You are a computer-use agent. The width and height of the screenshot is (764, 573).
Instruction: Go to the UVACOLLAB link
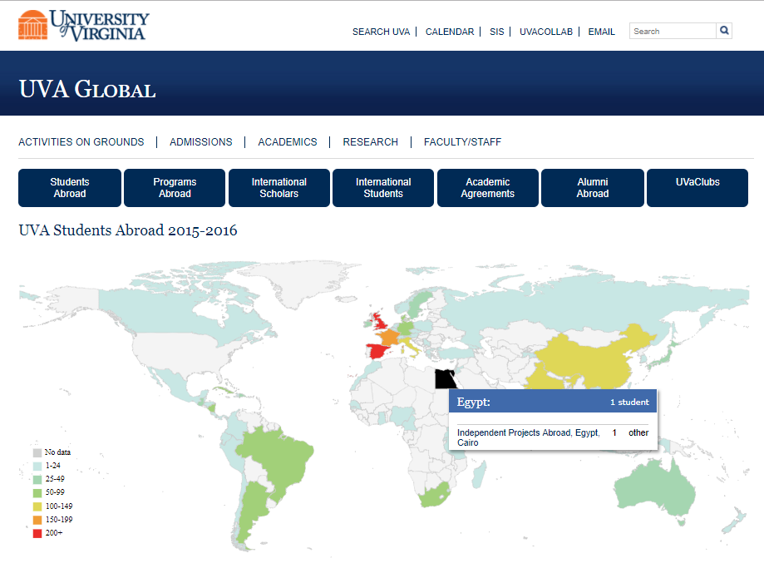tap(546, 32)
